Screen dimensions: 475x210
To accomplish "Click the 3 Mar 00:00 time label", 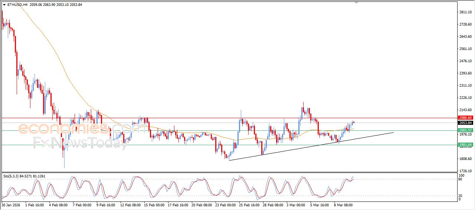I will click(x=295, y=204).
